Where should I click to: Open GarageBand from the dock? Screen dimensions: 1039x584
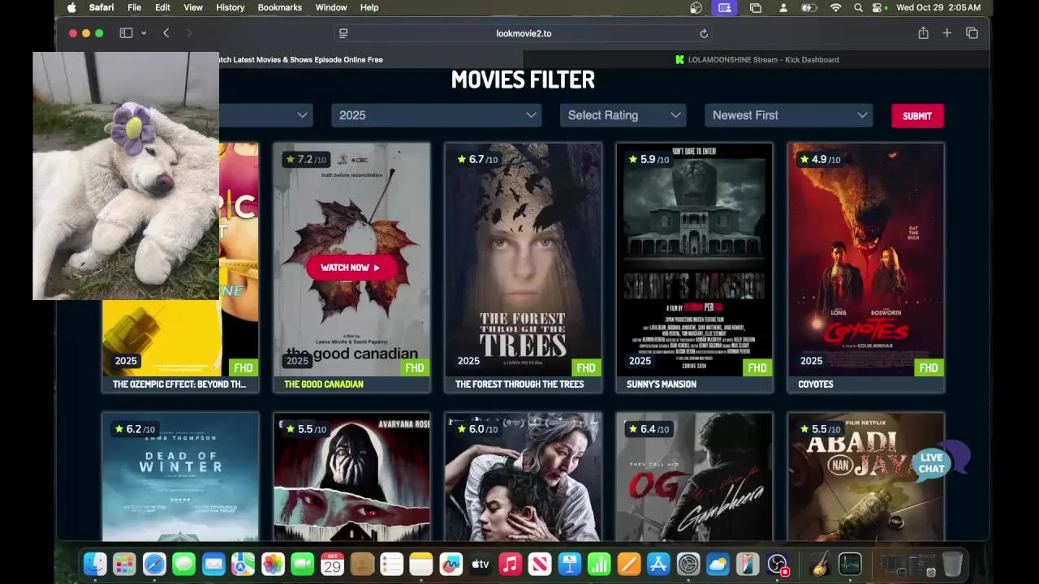(x=820, y=564)
